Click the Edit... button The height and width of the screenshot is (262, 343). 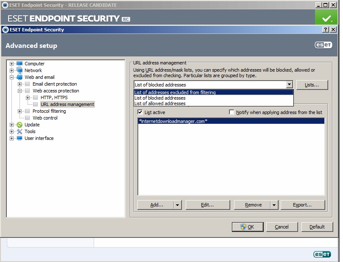coord(208,205)
